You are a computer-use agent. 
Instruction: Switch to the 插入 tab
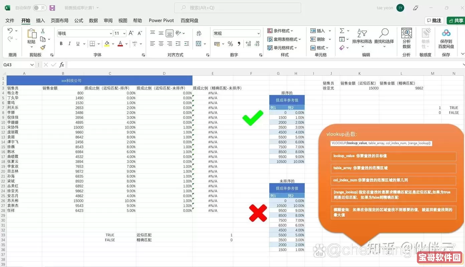40,20
